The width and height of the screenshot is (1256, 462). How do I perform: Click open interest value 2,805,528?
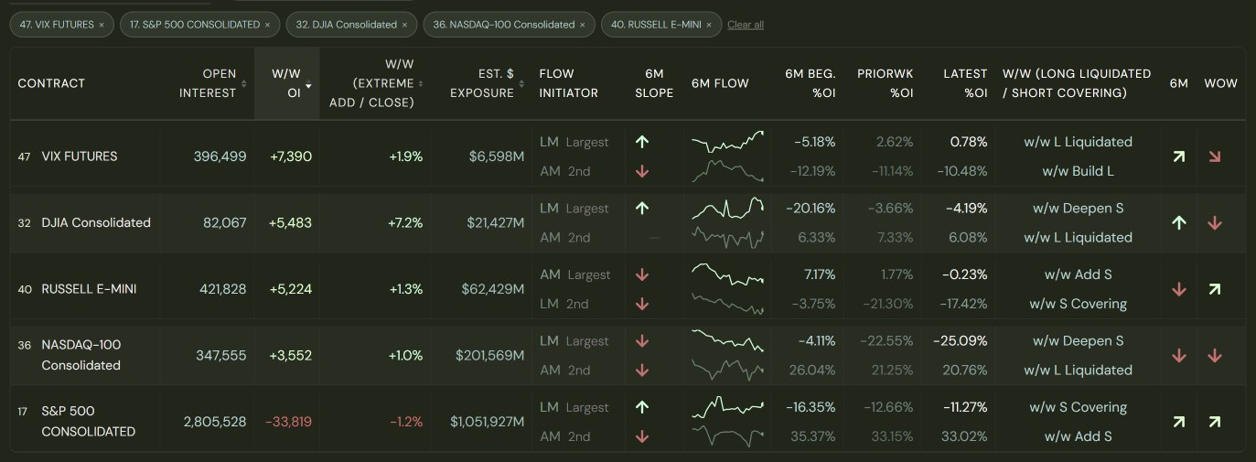click(215, 422)
